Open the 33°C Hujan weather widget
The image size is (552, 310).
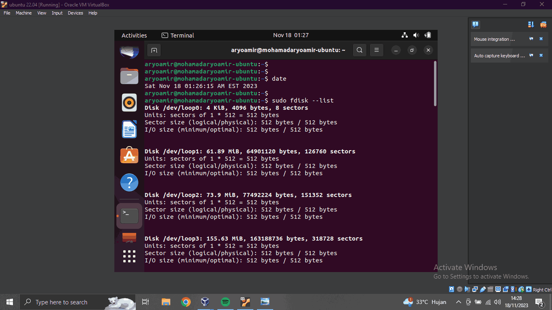tap(425, 302)
